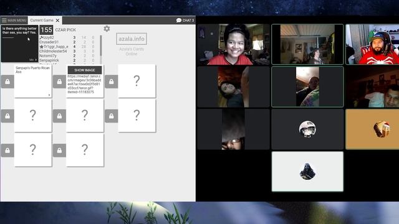
Task: Click the star icon next to Tr1ggr_happ_e
Action: tap(42, 47)
